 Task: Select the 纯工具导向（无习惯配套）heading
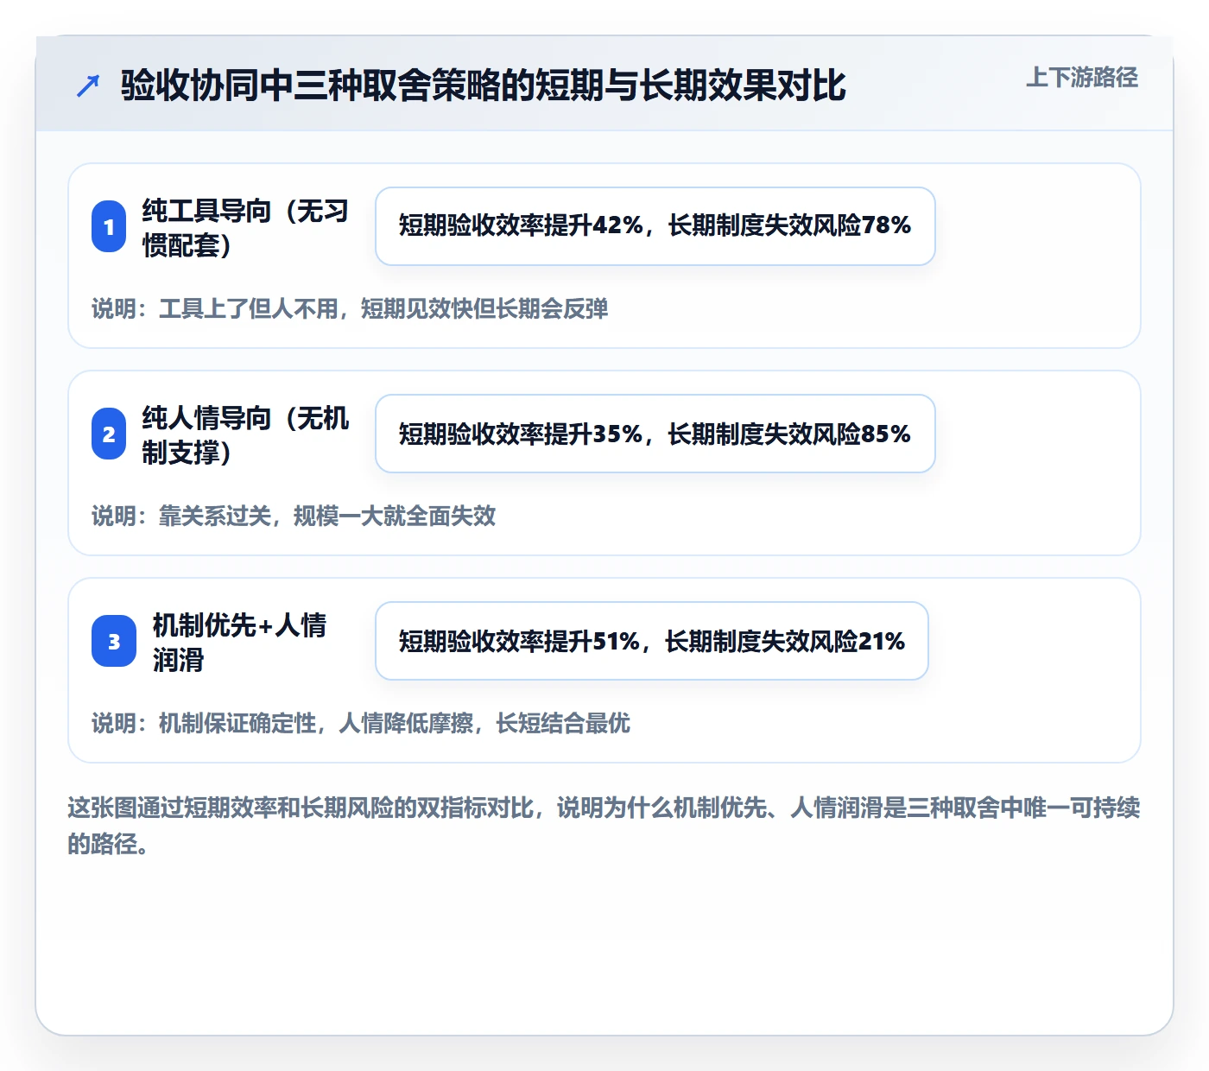246,227
